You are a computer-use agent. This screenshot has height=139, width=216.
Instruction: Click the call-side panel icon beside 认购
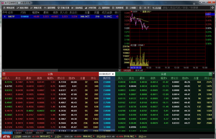click(x=4, y=74)
